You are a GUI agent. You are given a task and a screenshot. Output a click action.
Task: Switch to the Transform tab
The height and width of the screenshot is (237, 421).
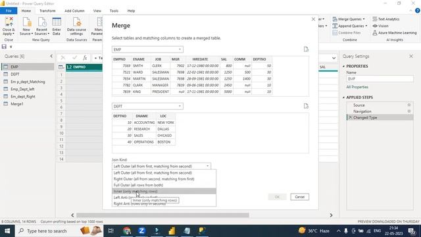tap(47, 11)
